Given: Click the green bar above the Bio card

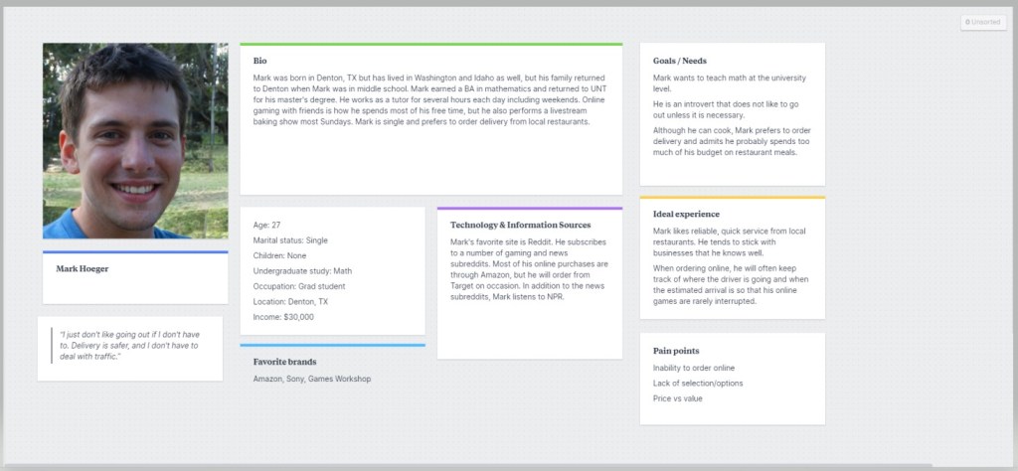Looking at the screenshot, I should click(430, 45).
